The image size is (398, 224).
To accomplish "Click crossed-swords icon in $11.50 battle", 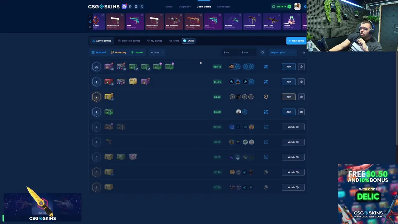I will pos(266,82).
